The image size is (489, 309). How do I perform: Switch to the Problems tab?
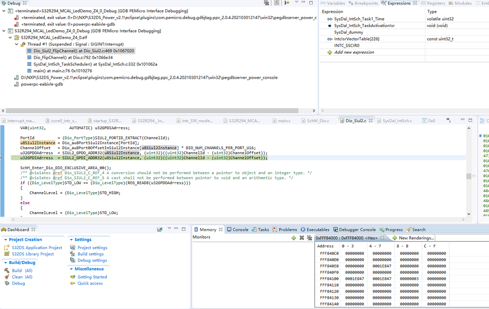pos(284,230)
